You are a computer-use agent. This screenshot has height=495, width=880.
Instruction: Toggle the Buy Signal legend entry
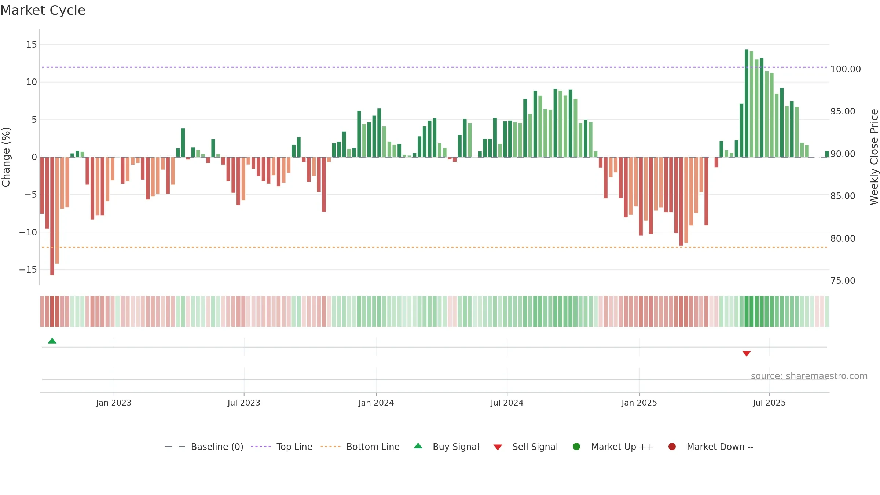click(x=447, y=447)
